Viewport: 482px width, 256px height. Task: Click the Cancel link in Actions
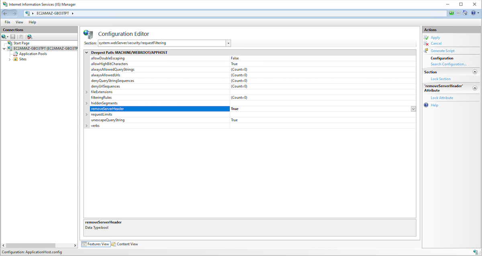[x=436, y=43]
